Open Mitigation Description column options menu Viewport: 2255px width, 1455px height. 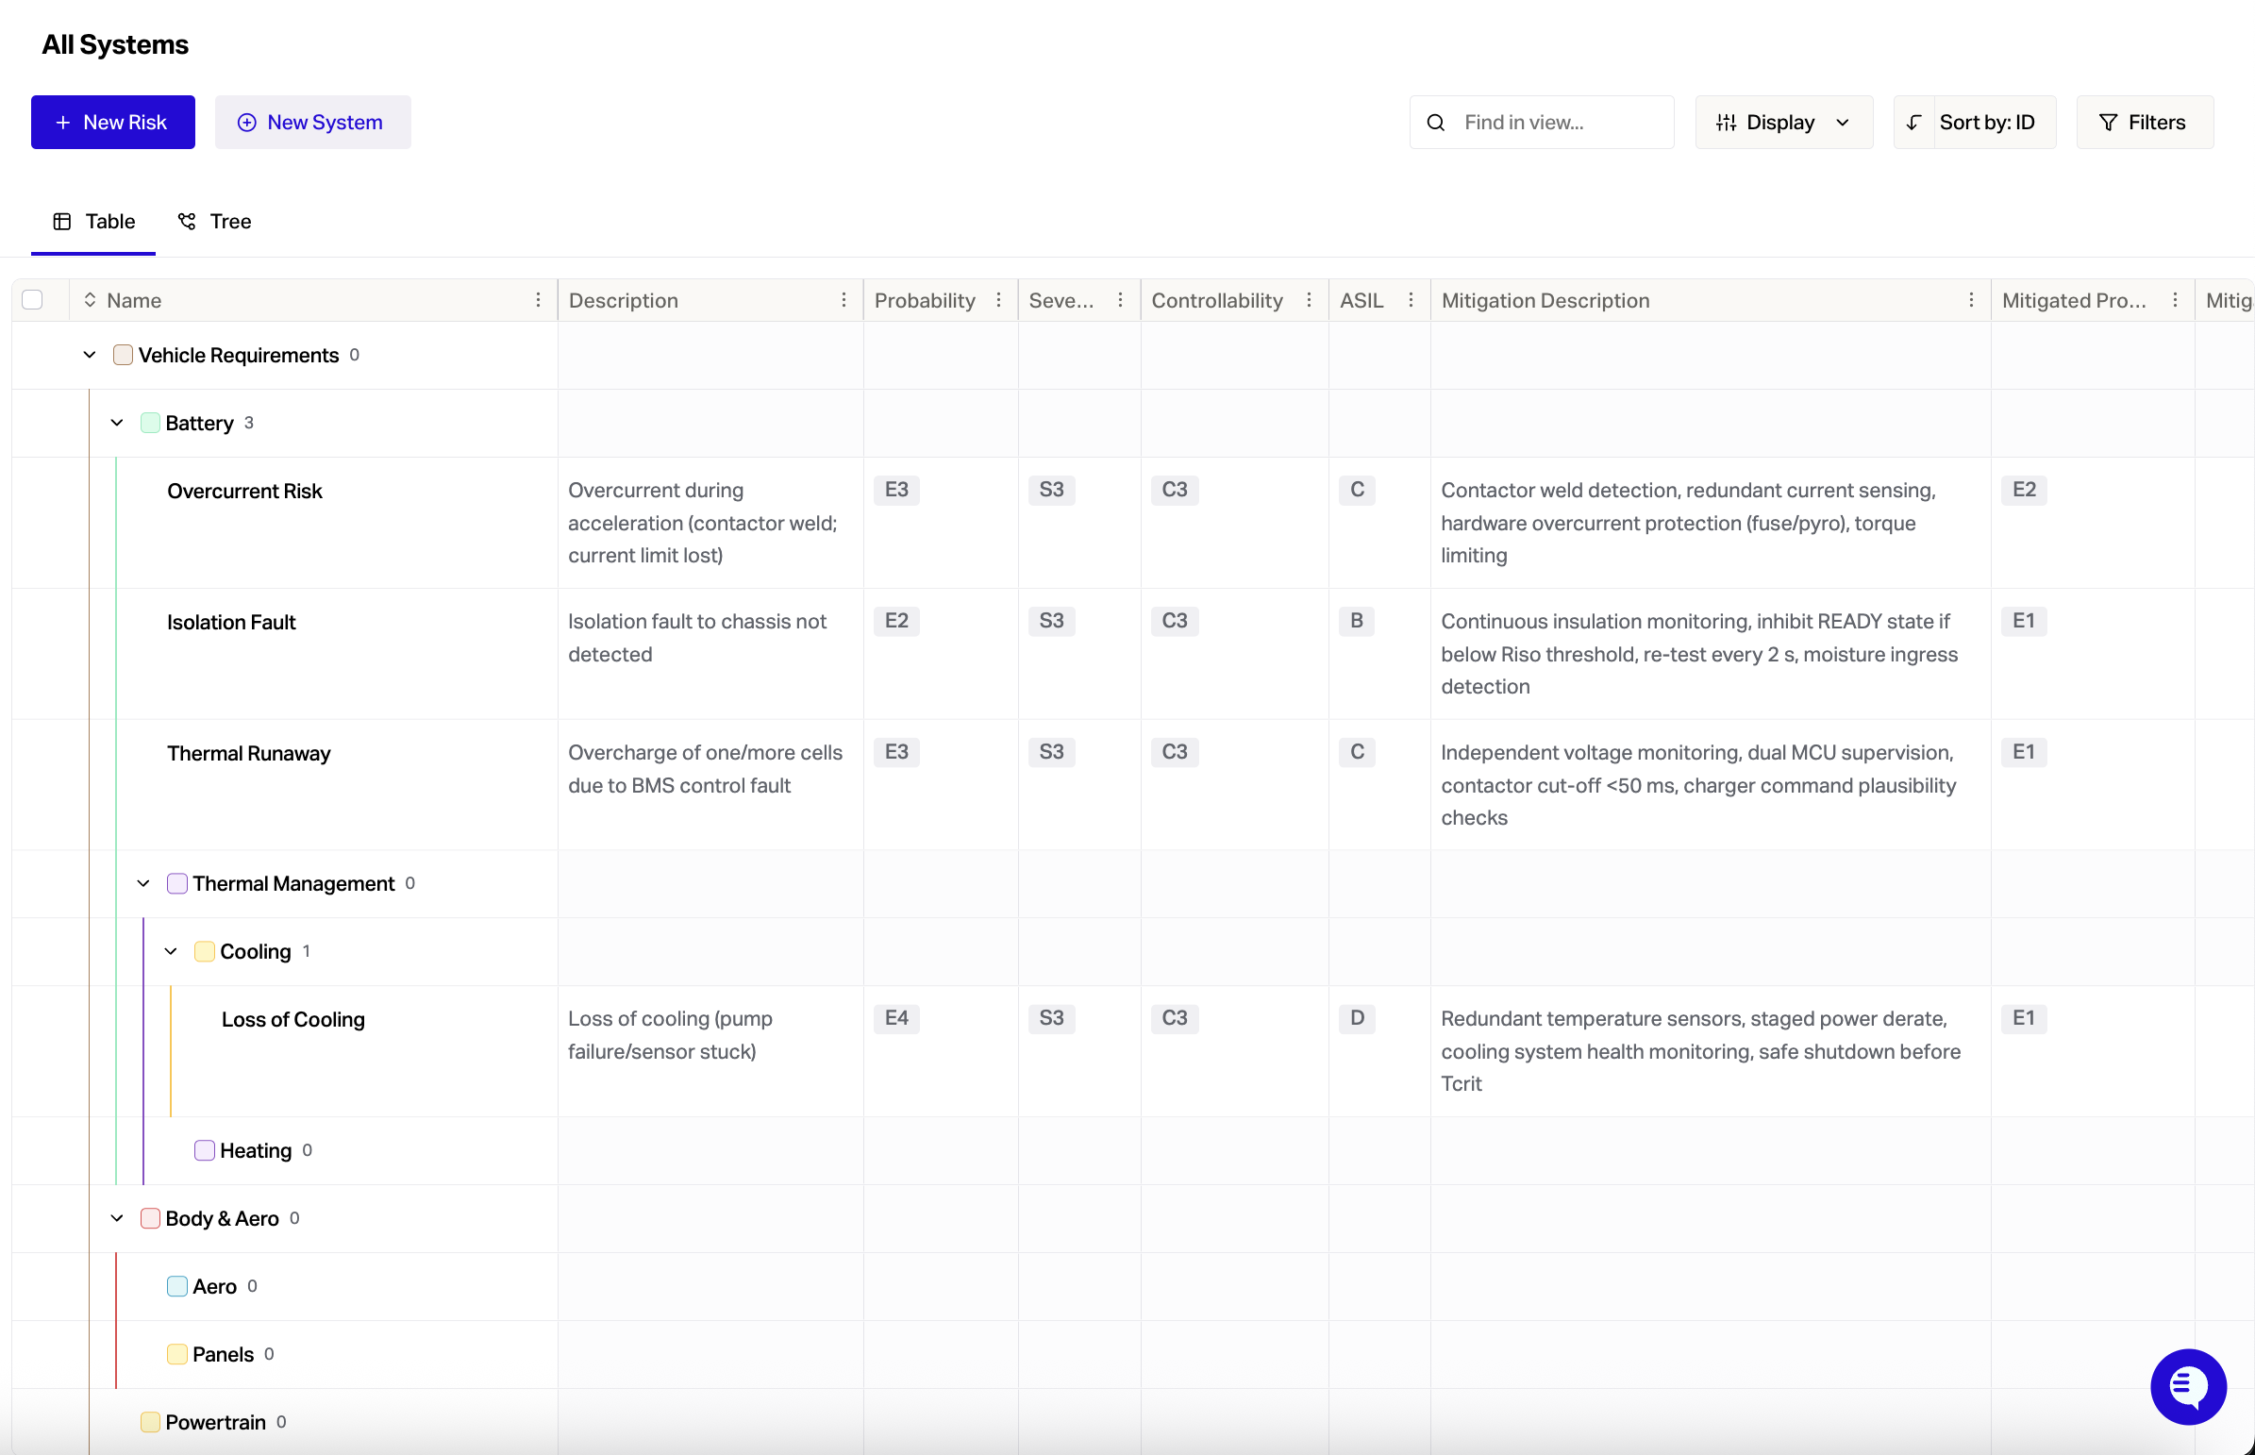pyautogui.click(x=1971, y=300)
